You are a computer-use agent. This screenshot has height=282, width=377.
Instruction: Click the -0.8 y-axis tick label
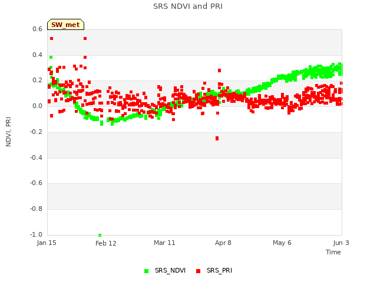pyautogui.click(x=36, y=209)
